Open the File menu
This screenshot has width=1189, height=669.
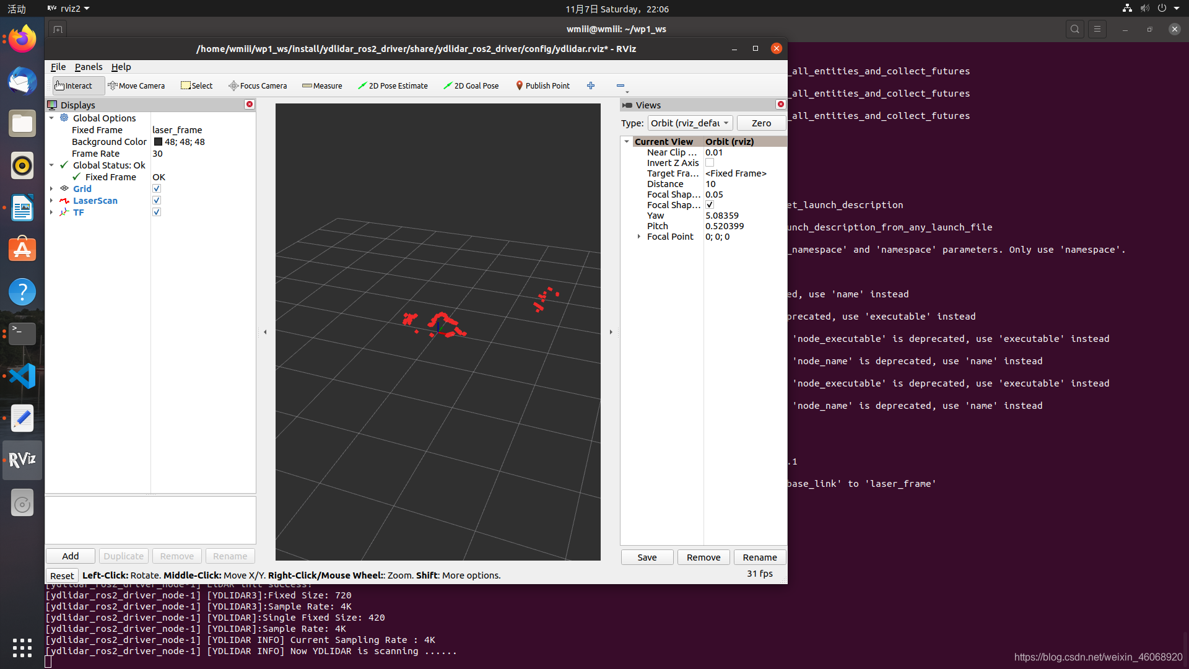pyautogui.click(x=58, y=67)
